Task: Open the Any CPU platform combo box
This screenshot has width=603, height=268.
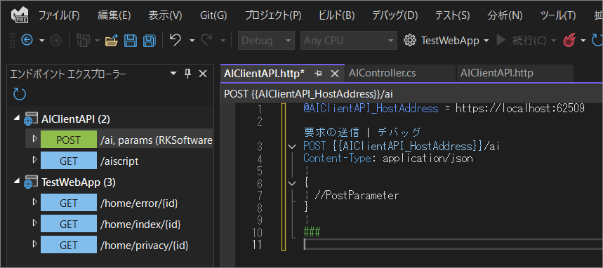Action: [x=348, y=41]
